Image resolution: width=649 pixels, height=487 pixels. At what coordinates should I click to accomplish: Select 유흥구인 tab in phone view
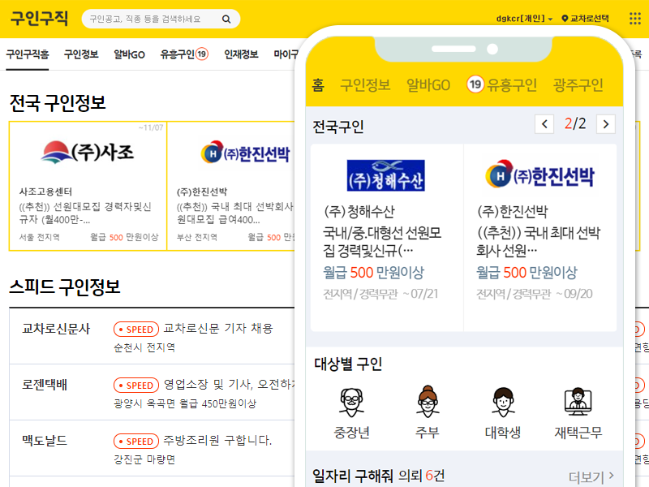[x=501, y=84]
